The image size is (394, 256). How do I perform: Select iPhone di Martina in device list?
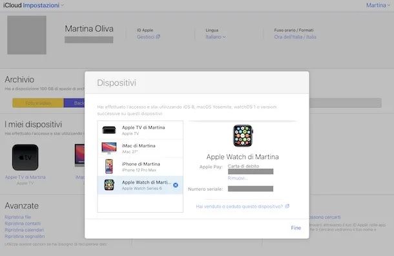(x=140, y=167)
